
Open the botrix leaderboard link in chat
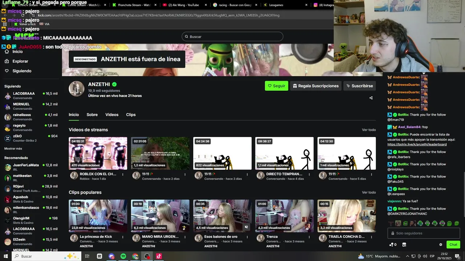click(417, 144)
